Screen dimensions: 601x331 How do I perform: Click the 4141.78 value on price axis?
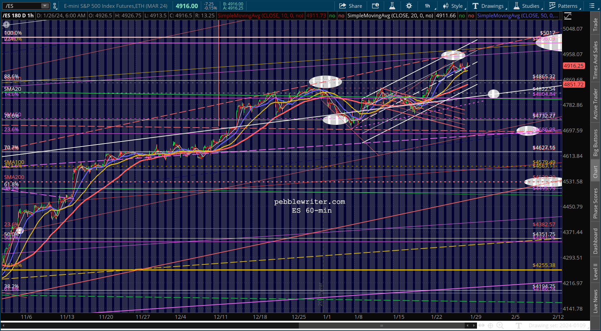tap(573, 309)
